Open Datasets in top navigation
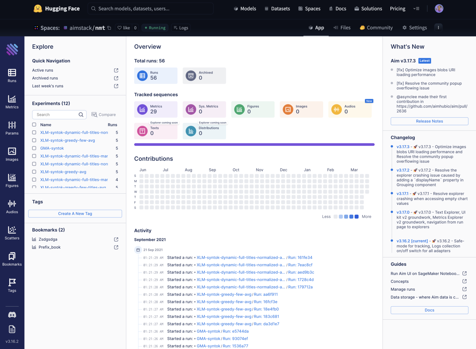476x349 pixels. pyautogui.click(x=277, y=9)
